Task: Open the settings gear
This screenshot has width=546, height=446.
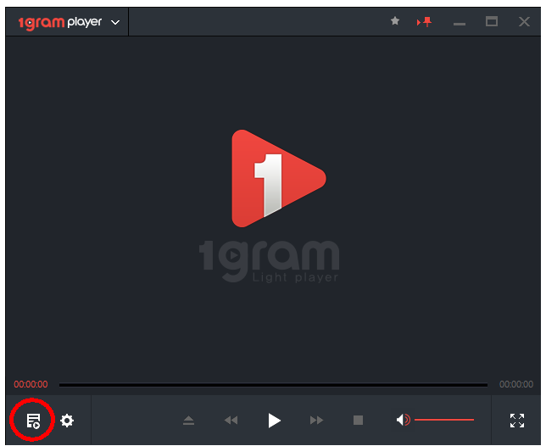Action: point(67,421)
